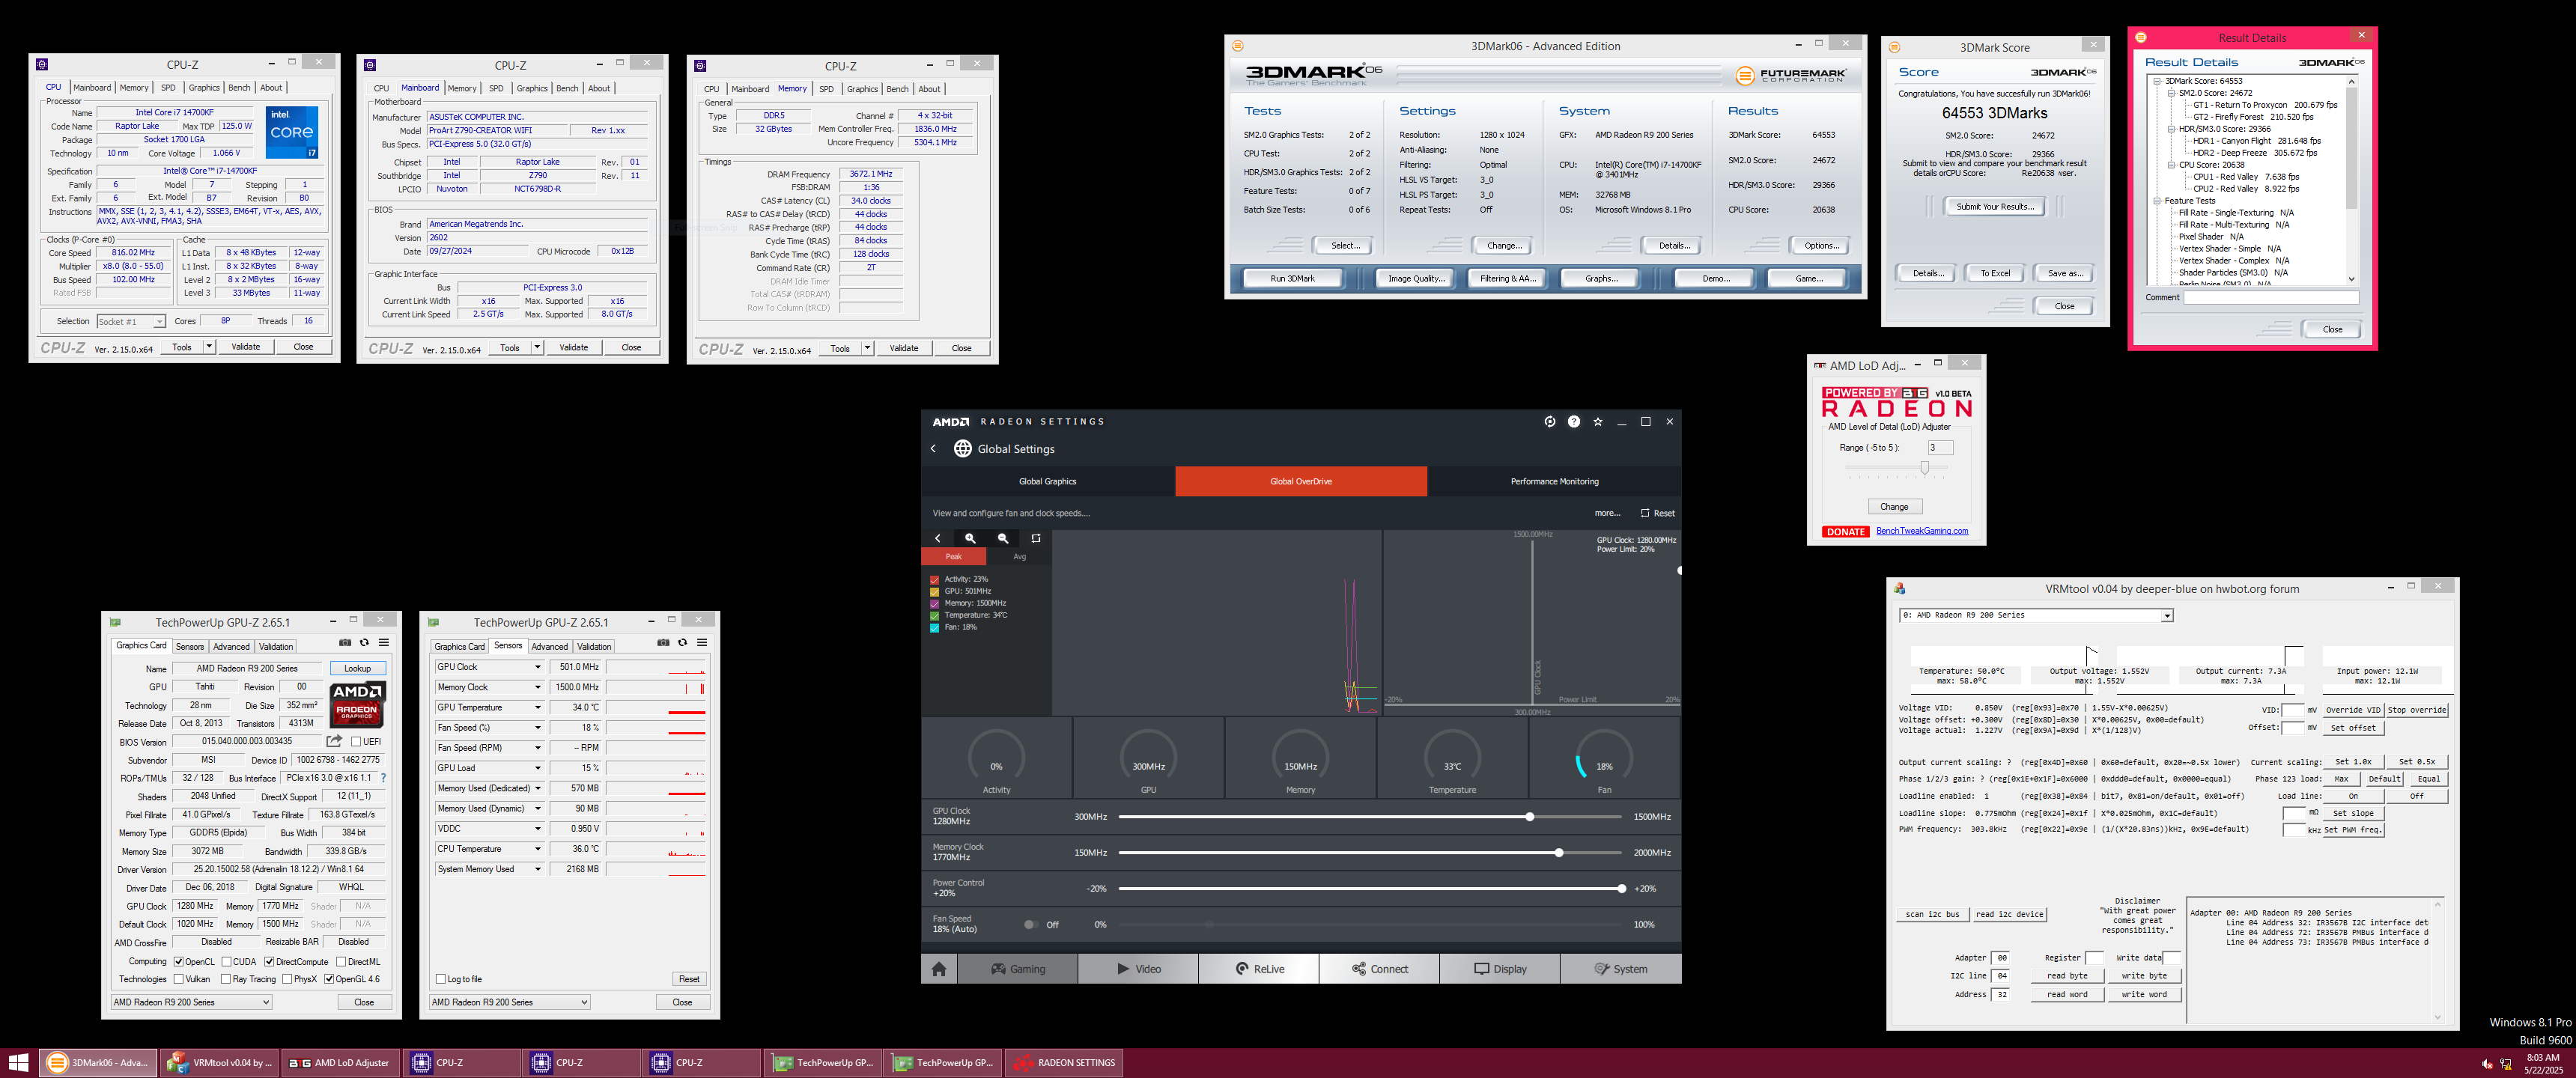Toggle Log to file in GPU-Z Sensors
This screenshot has height=1078, width=2576.
(441, 979)
